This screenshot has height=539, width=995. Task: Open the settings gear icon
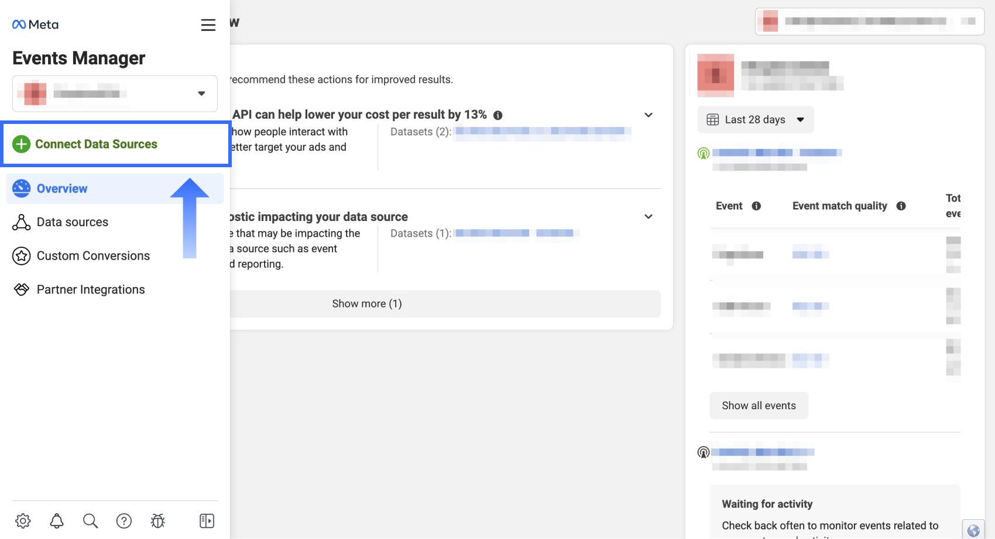coord(23,521)
